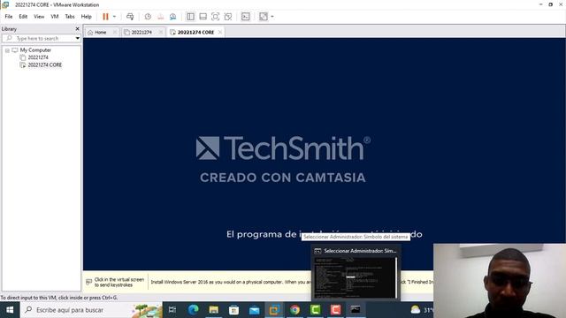
Task: Open File Explorer from the taskbar
Action: [x=214, y=310]
